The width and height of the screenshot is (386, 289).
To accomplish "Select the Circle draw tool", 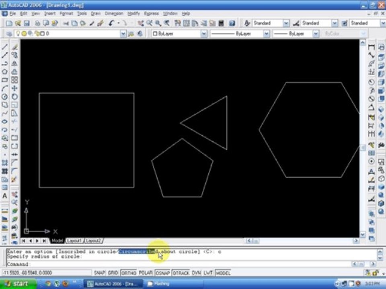I will point(5,97).
